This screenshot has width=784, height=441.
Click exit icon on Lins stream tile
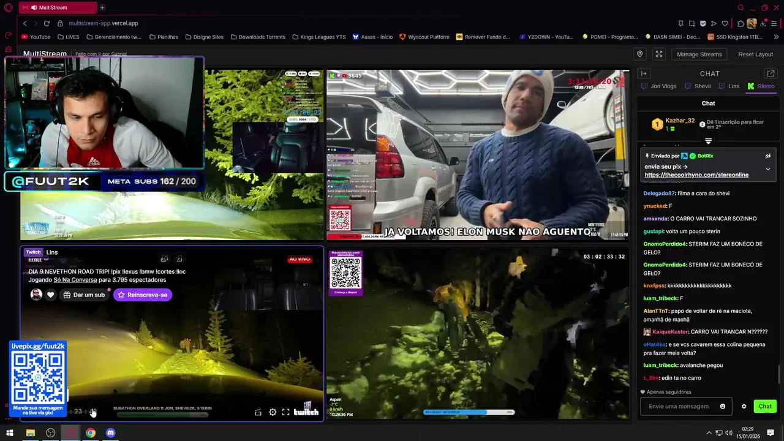(179, 258)
